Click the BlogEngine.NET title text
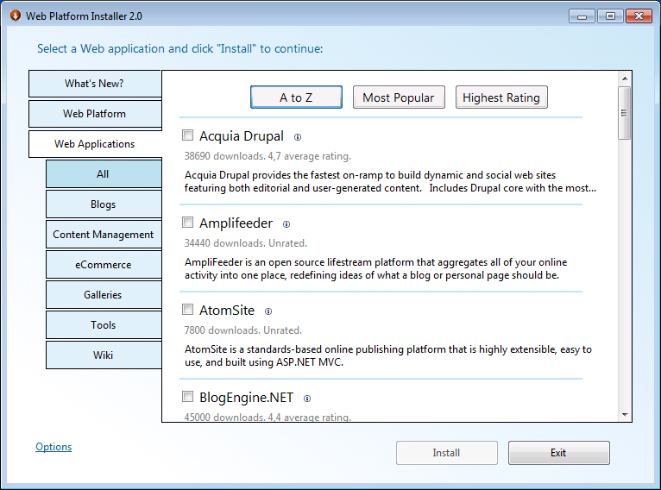This screenshot has height=490, width=661. 246,398
